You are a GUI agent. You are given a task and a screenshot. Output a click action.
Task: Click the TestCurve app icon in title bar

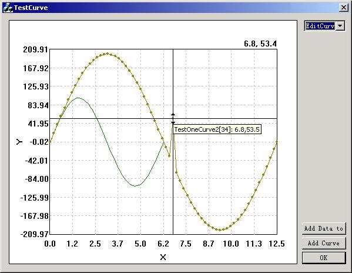coord(8,8)
